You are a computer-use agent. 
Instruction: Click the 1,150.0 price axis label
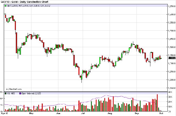click(172, 88)
